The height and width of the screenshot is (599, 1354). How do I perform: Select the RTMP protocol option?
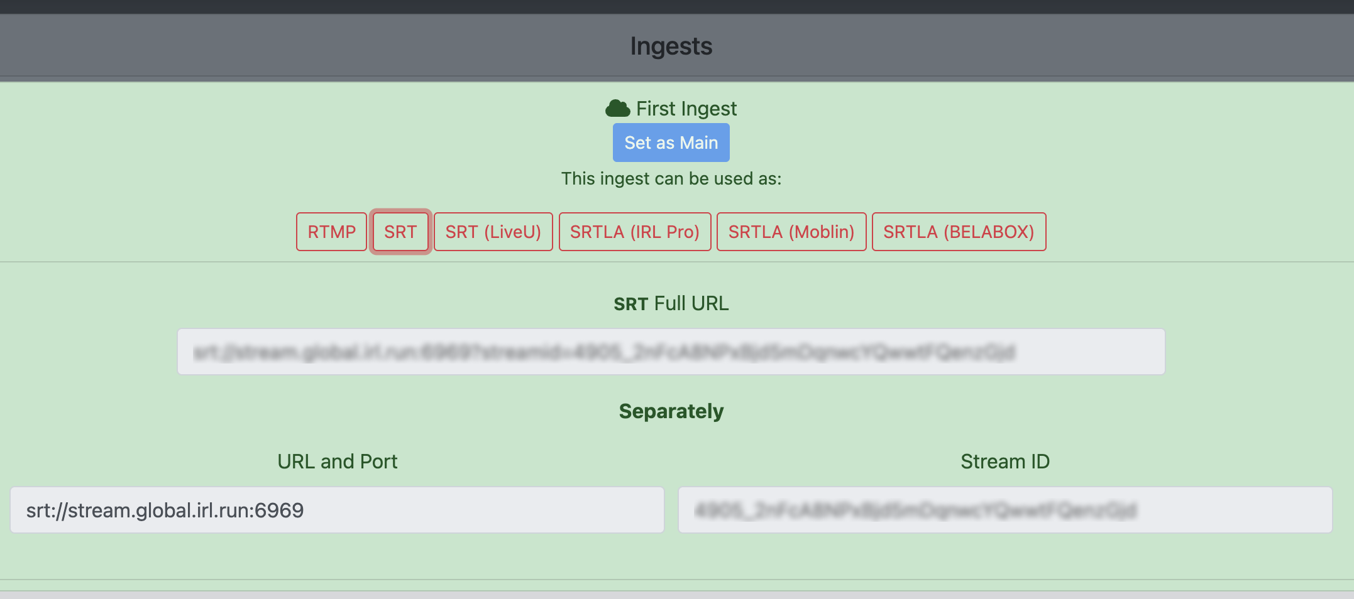click(x=331, y=232)
